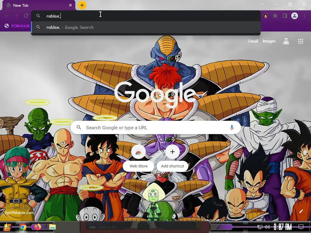Open the Chrome three-dot menu
The height and width of the screenshot is (233, 311).
[304, 16]
